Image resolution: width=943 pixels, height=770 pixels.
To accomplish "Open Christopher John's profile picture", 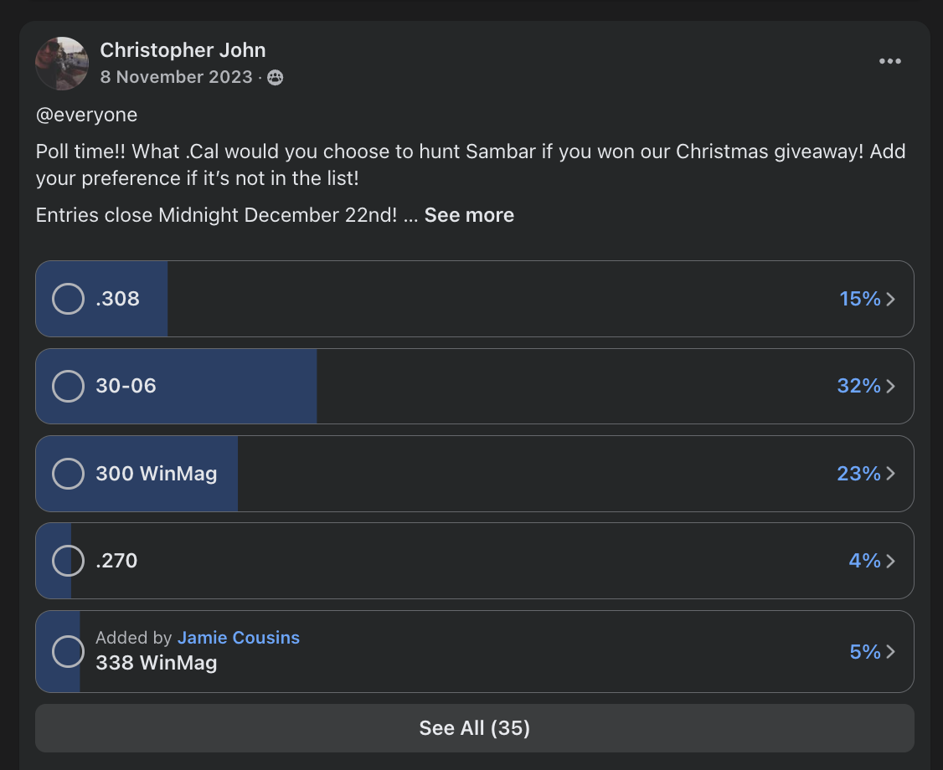I will (x=62, y=64).
